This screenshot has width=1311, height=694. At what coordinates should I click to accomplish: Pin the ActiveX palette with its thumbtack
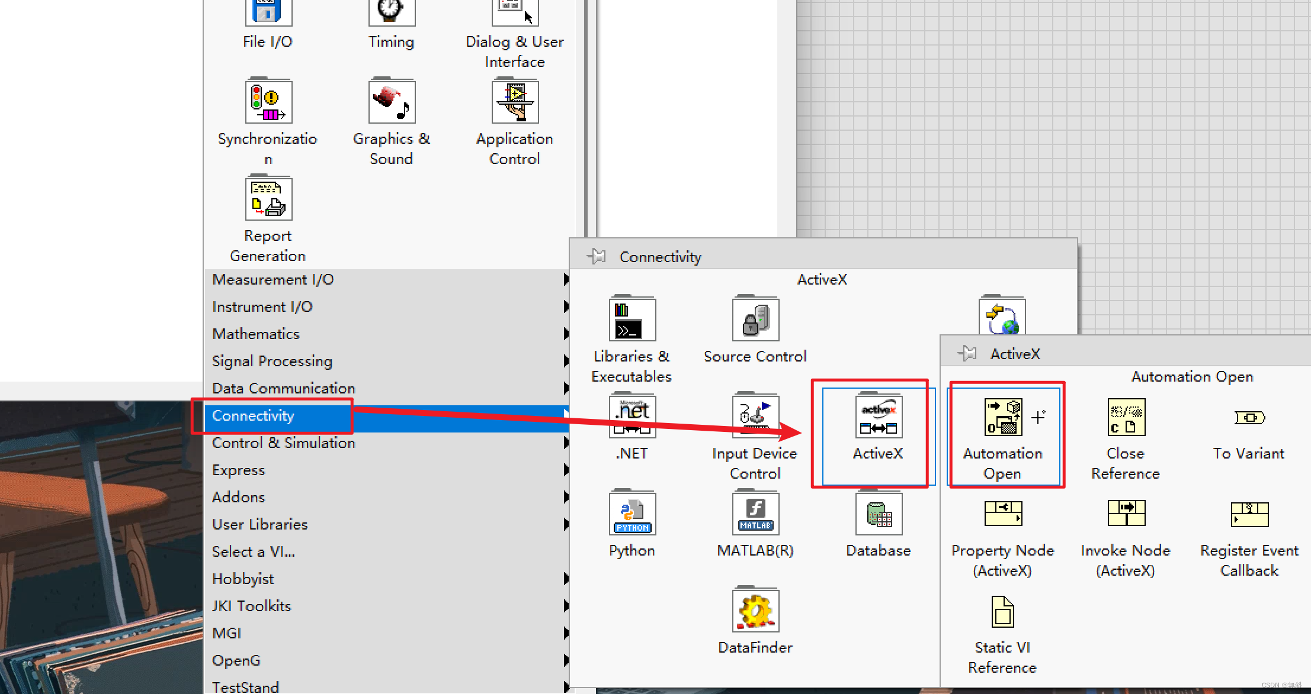tap(967, 353)
